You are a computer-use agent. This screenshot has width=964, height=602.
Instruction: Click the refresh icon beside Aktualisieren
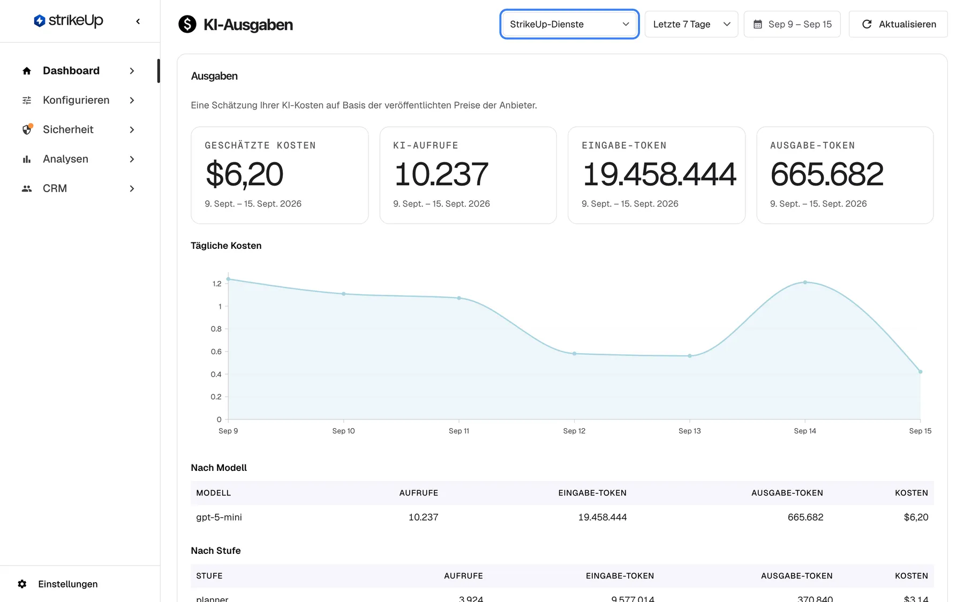(867, 24)
